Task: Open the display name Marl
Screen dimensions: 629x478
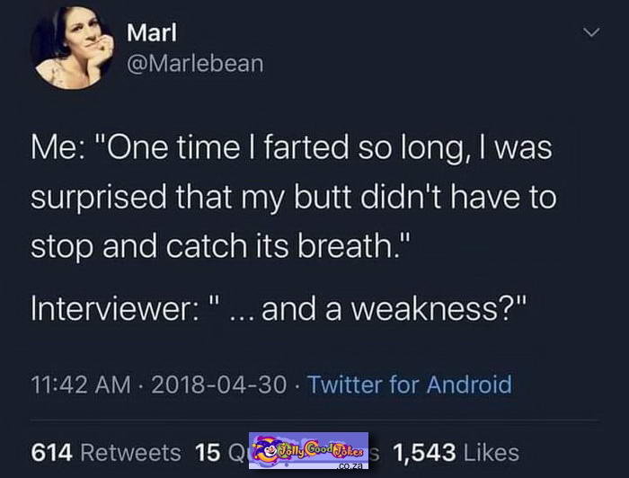Action: tap(152, 32)
